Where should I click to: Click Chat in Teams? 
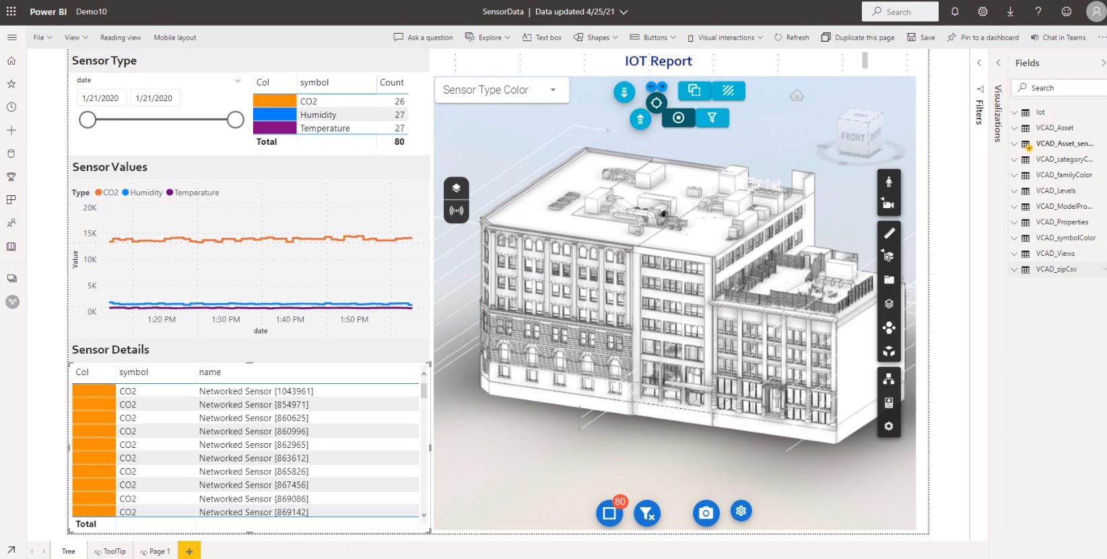pyautogui.click(x=1058, y=38)
